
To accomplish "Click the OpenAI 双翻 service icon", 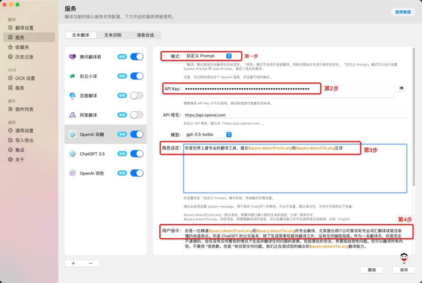I will [73, 134].
